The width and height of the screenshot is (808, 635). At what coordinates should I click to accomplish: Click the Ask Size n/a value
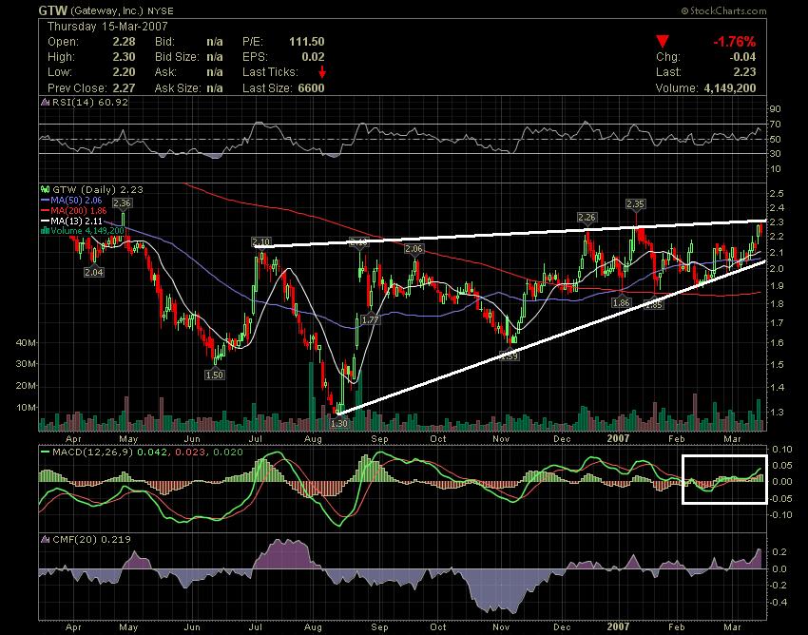tap(215, 87)
